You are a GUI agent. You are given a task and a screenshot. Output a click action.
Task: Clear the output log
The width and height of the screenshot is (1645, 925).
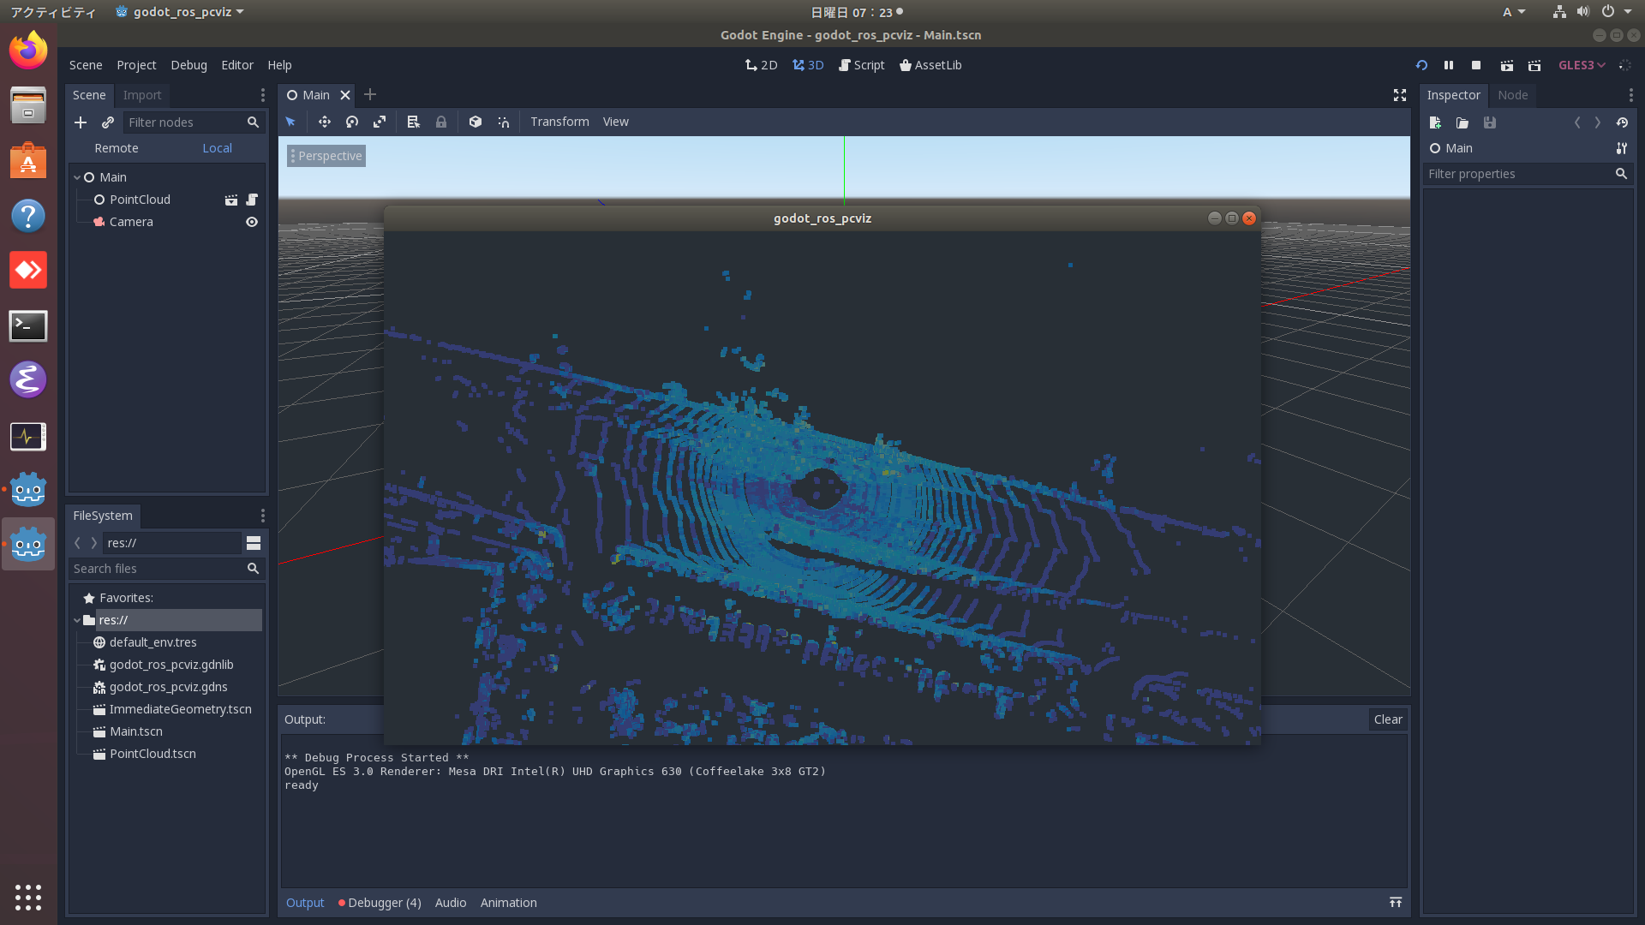tap(1387, 719)
